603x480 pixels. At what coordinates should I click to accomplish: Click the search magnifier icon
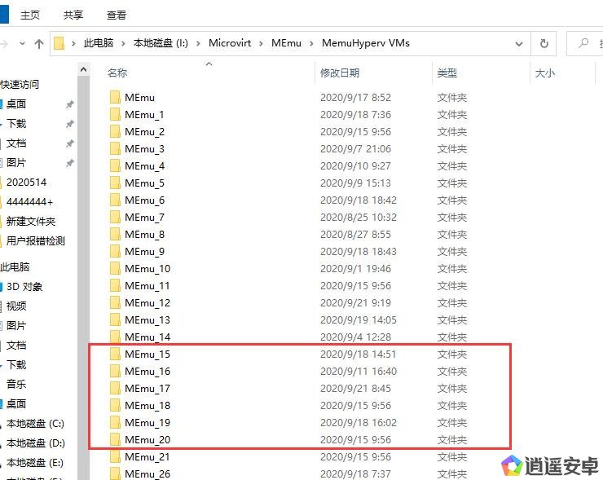point(583,43)
